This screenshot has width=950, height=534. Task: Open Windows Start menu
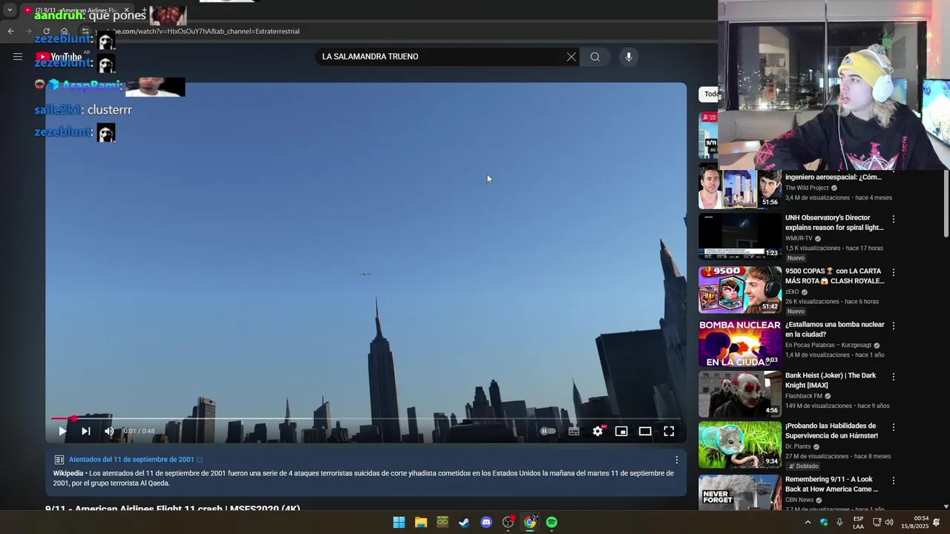tap(399, 522)
